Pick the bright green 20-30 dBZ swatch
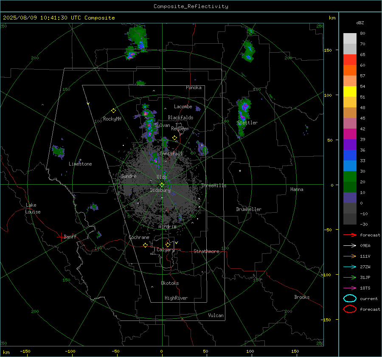This screenshot has width=382, height=357. click(x=350, y=177)
